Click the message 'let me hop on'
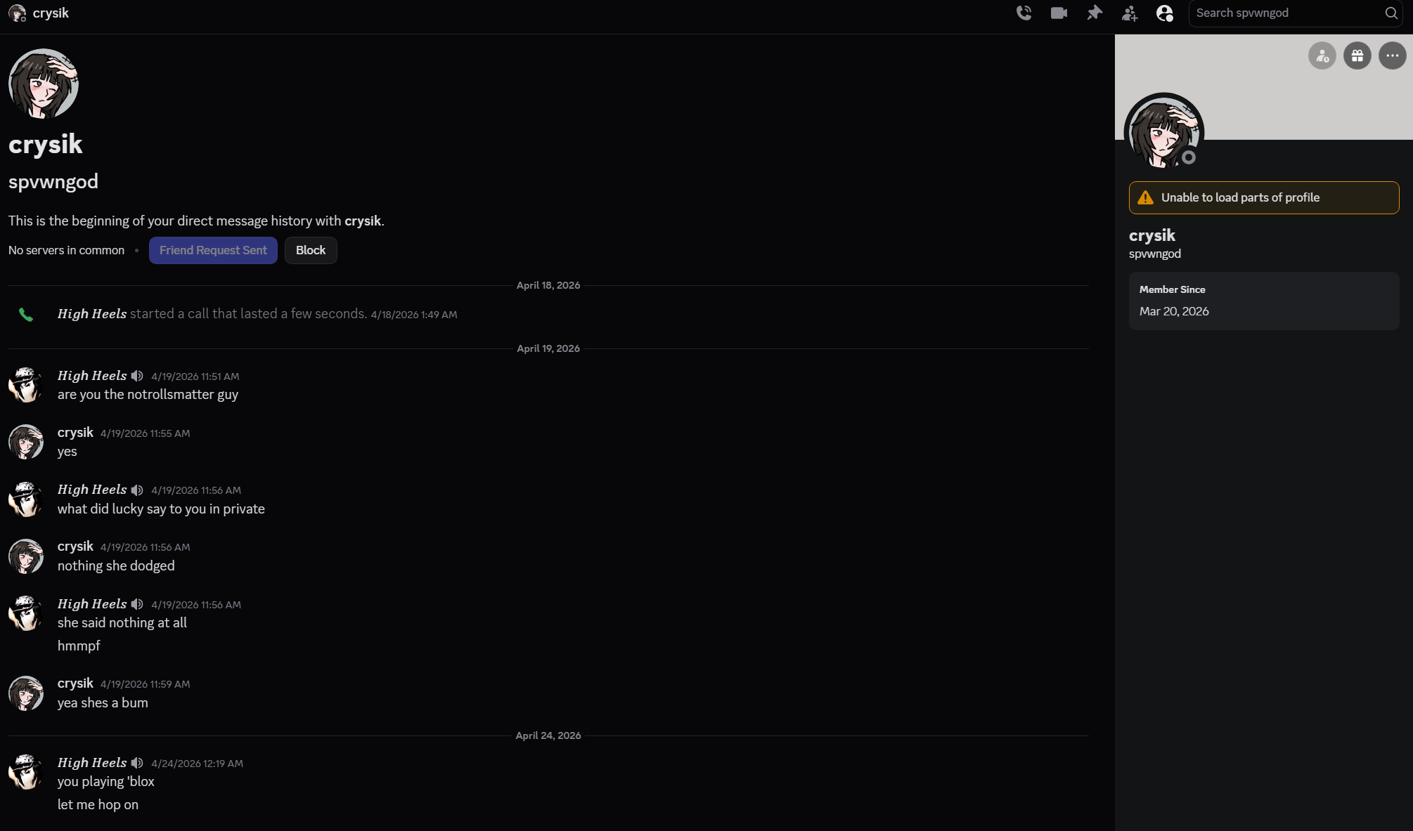 tap(98, 805)
